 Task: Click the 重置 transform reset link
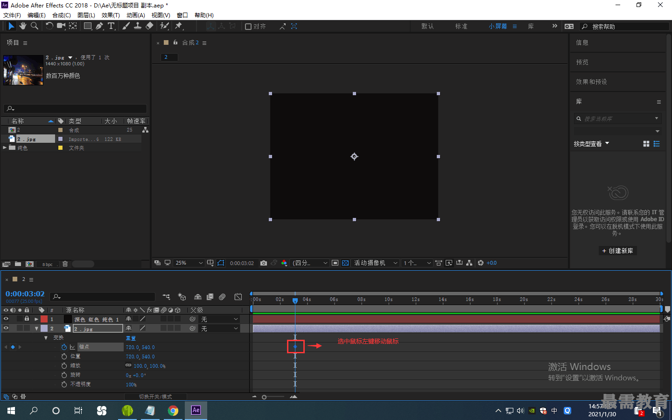[x=131, y=338]
